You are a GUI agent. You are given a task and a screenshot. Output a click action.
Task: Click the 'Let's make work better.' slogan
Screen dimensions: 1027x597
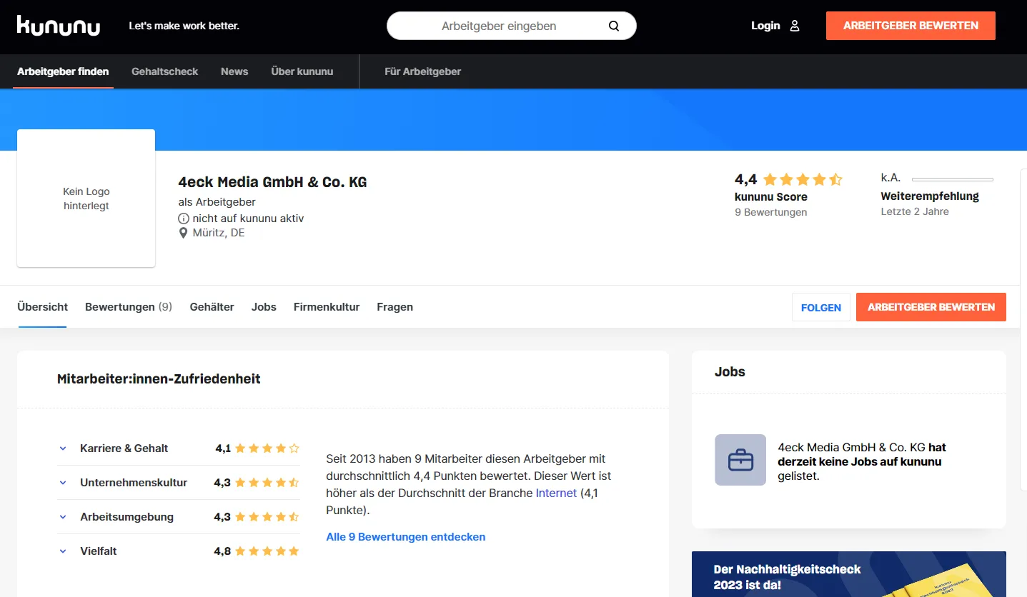point(184,26)
